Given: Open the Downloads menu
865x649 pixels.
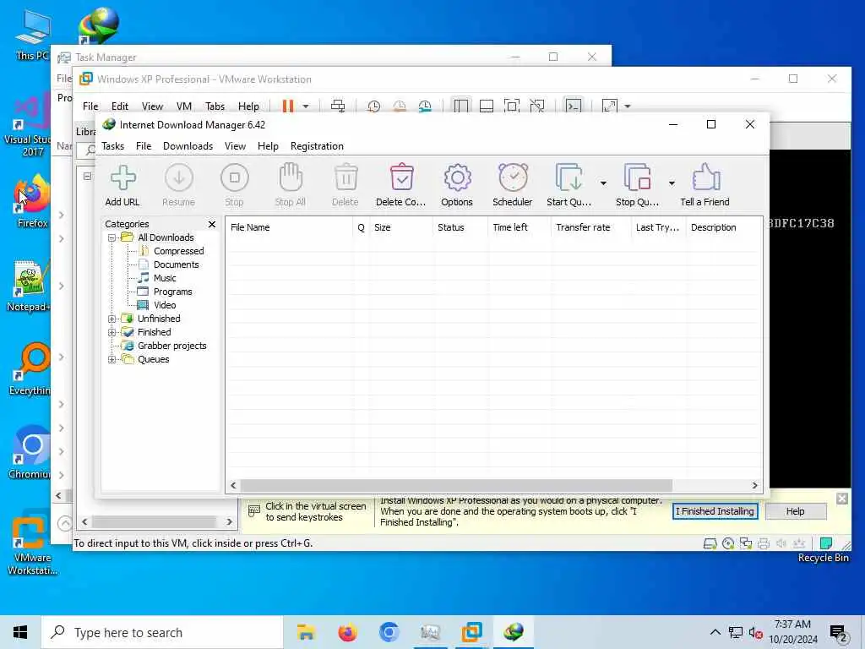Looking at the screenshot, I should point(188,146).
